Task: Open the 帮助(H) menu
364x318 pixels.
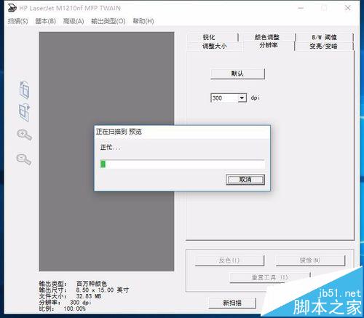Action: [143, 21]
